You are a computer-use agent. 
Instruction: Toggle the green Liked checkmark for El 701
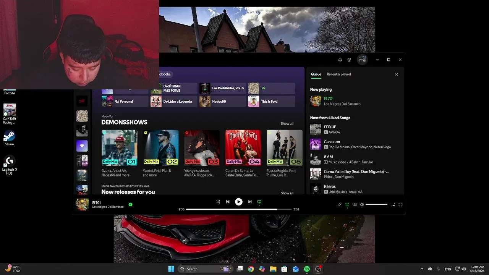pyautogui.click(x=130, y=205)
